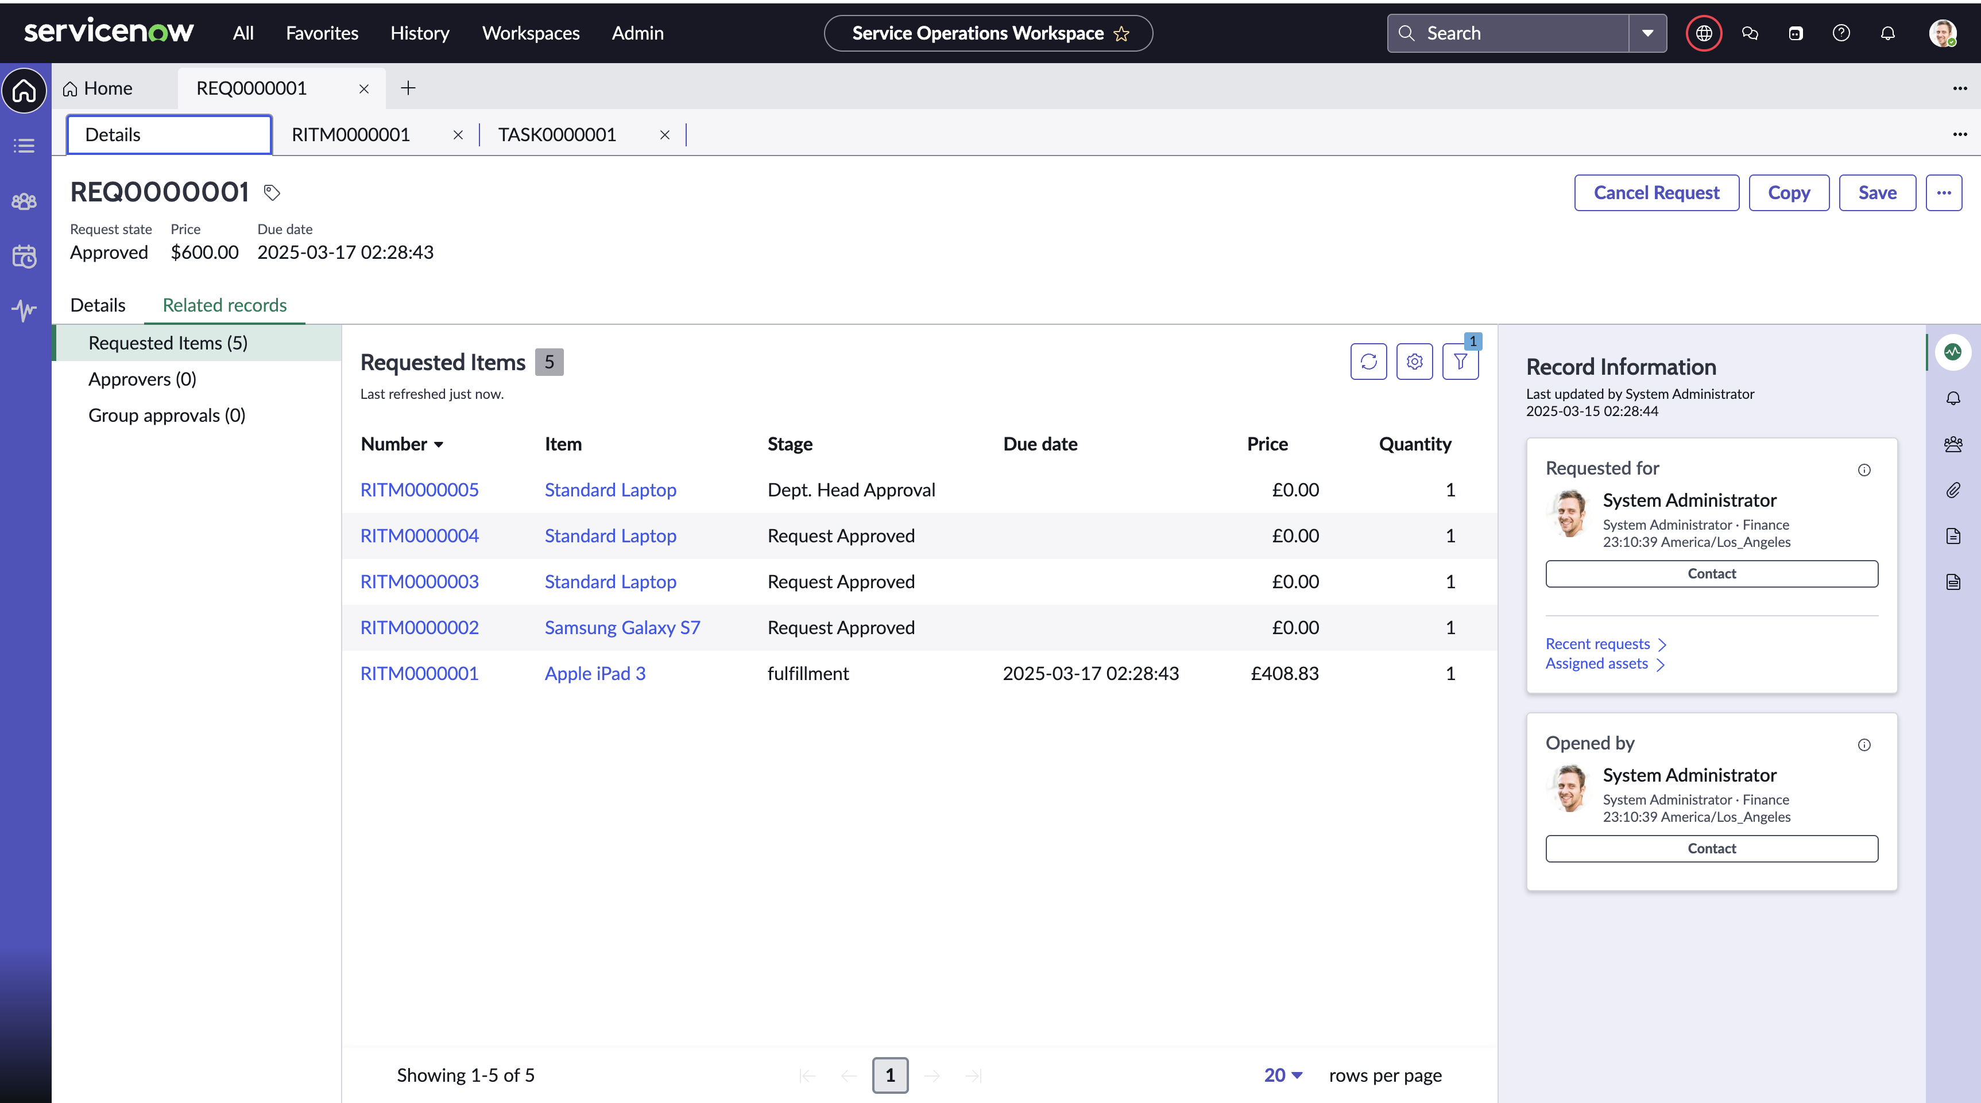Open the Samsung Galaxy S7 item

tap(622, 628)
